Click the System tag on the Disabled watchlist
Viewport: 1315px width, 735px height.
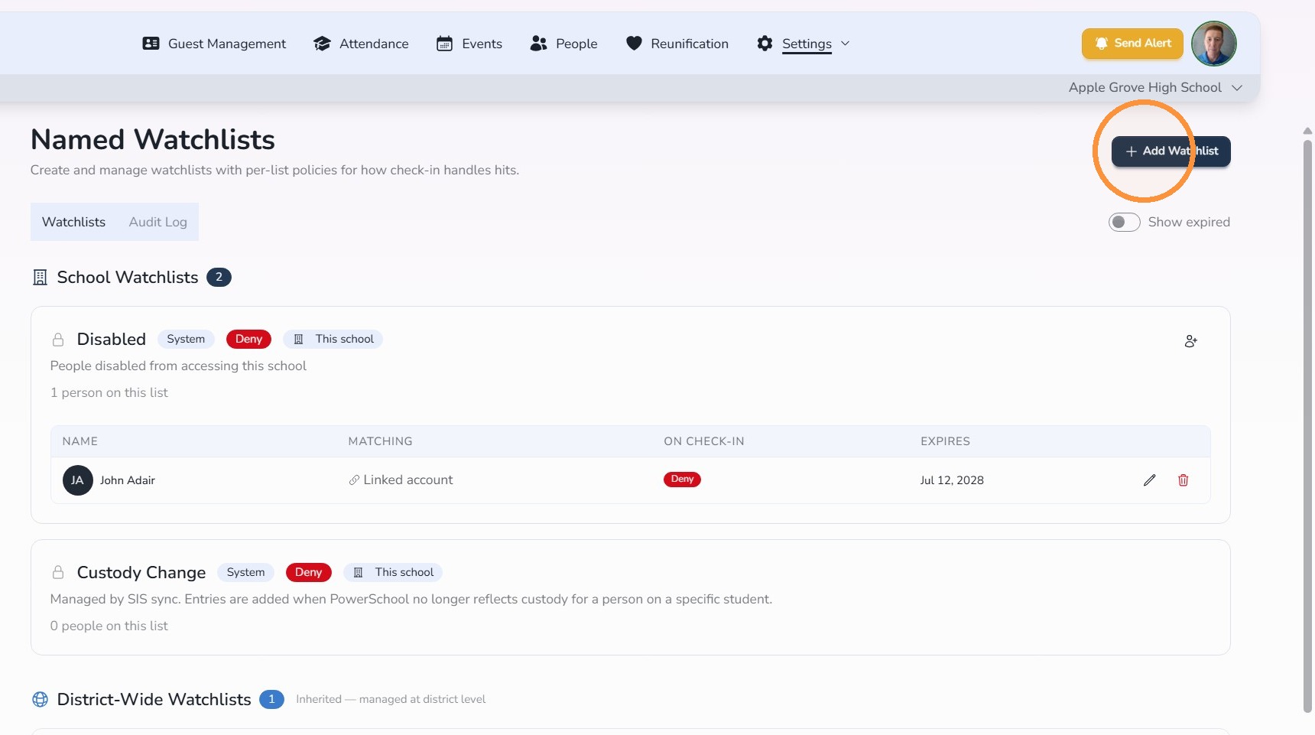coord(186,339)
